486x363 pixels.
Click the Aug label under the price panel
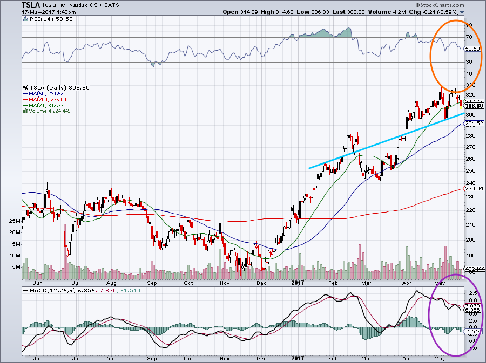tap(111, 283)
